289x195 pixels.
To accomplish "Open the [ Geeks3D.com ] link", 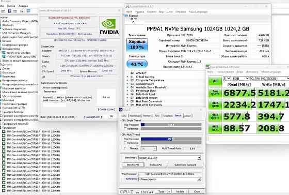I will tap(93, 117).
